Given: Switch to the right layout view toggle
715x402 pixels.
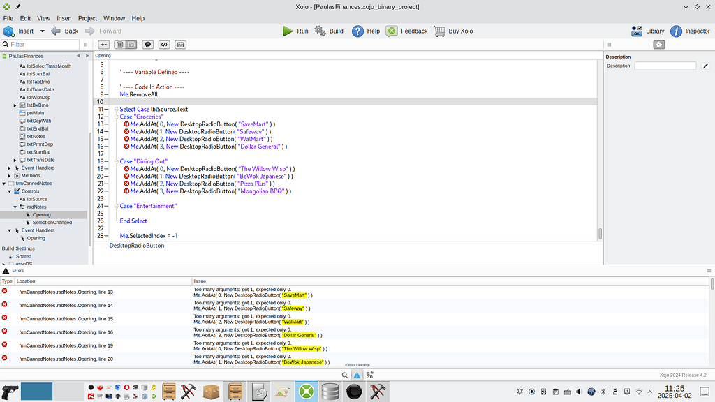Looking at the screenshot, I should pos(131,45).
